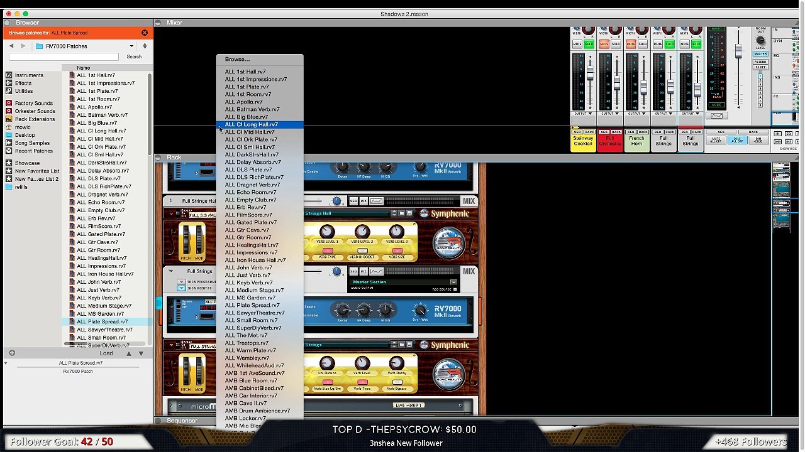Browse patch on upper Symphonic device
Screen dimensions: 805x452
pos(402,213)
